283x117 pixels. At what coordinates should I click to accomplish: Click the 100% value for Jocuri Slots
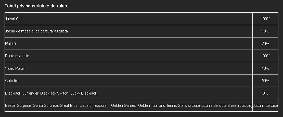point(265,19)
